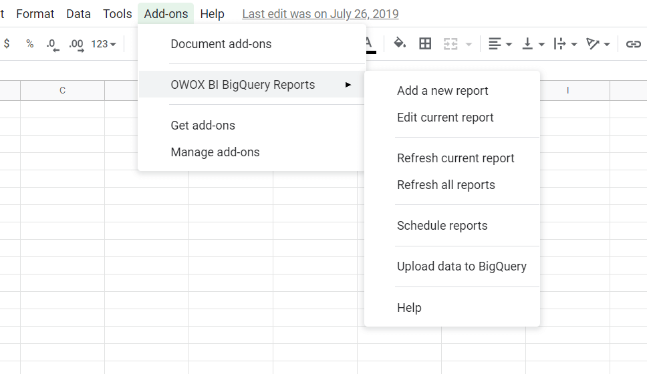Close the Add-ons menu via its header
The width and height of the screenshot is (647, 374).
[166, 13]
